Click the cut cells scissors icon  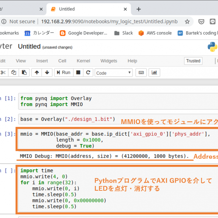3,73
